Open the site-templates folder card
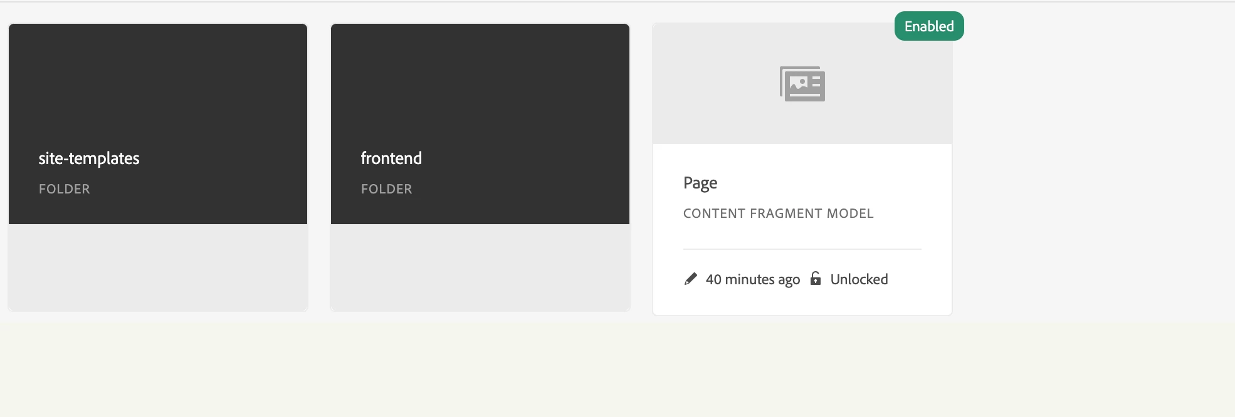The image size is (1235, 417). [158, 167]
